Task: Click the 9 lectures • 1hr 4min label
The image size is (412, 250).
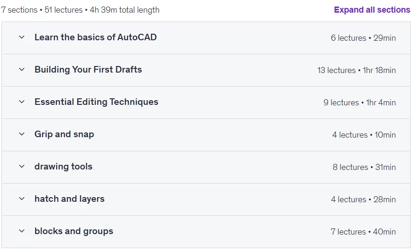Action: (x=360, y=103)
